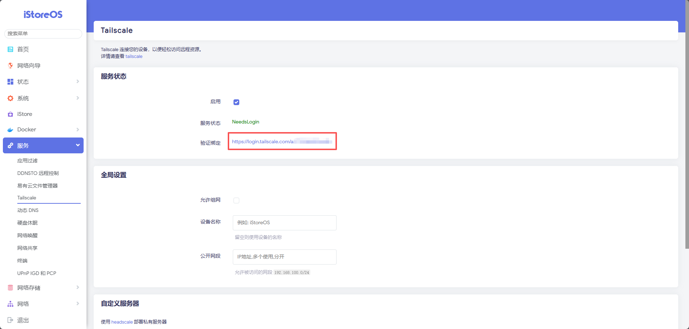689x329 pixels.
Task: Collapse the 服务 sidebar section
Action: [77, 145]
